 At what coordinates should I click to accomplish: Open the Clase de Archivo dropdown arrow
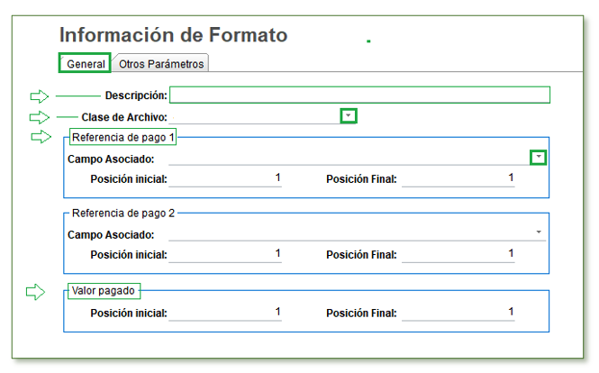click(349, 116)
